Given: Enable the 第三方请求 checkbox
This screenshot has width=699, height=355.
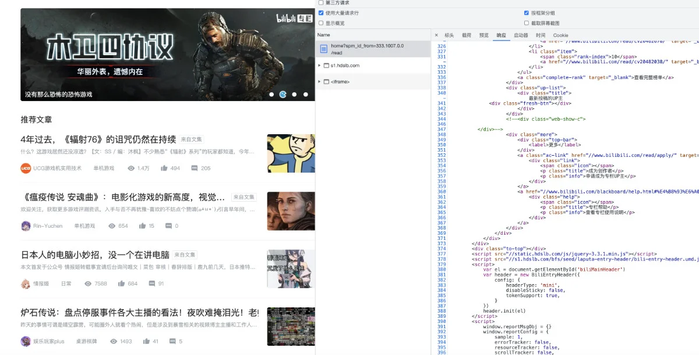Looking at the screenshot, I should 321,3.
